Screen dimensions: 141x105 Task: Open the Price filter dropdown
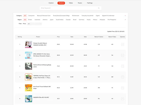click(x=34, y=24)
